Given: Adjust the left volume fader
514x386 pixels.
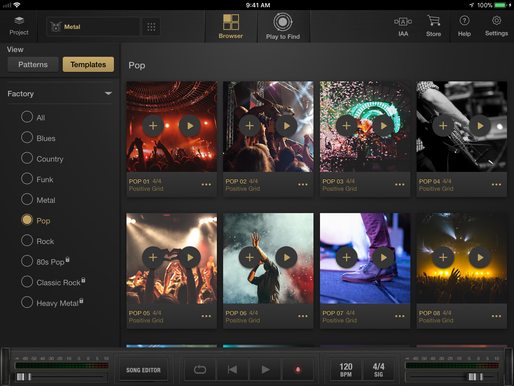Looking at the screenshot, I should tap(24, 377).
